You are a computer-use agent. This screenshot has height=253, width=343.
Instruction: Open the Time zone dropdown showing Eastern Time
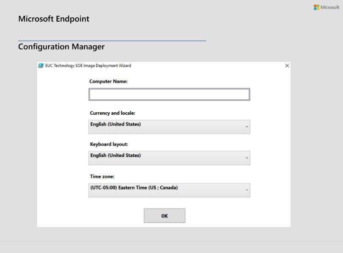coord(169,190)
